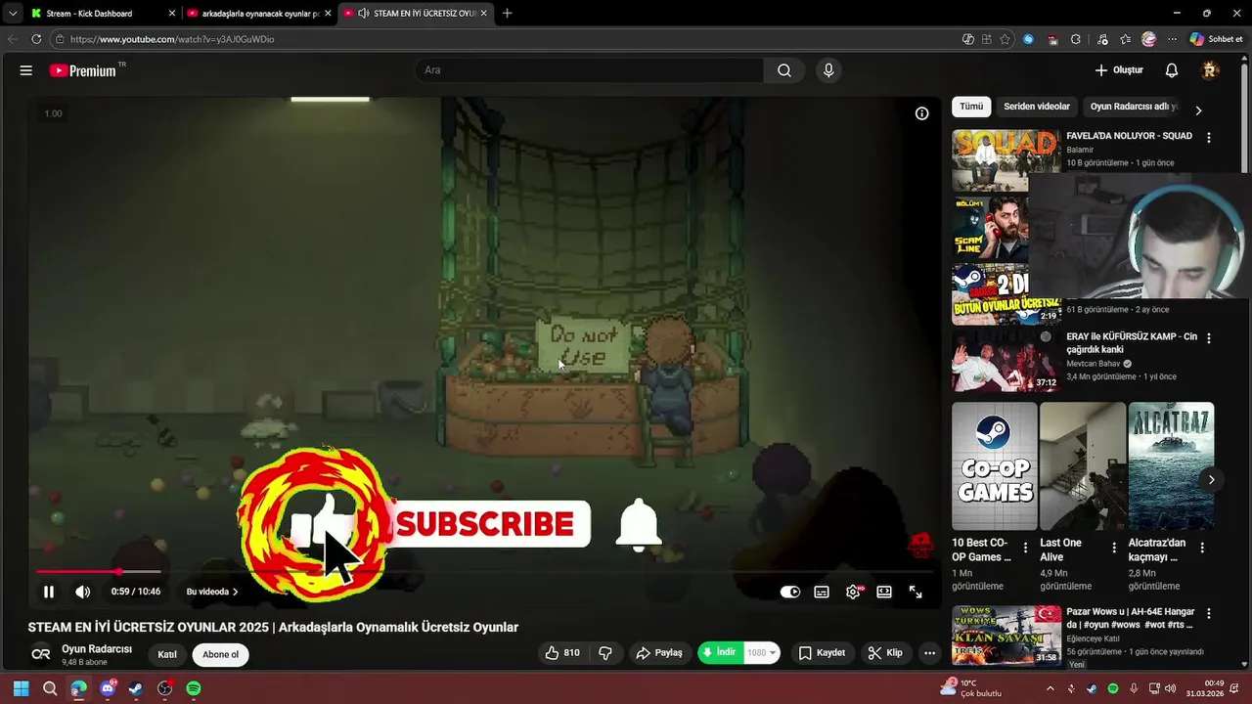Add this page to favorites star
This screenshot has height=704, width=1252.
1005,39
